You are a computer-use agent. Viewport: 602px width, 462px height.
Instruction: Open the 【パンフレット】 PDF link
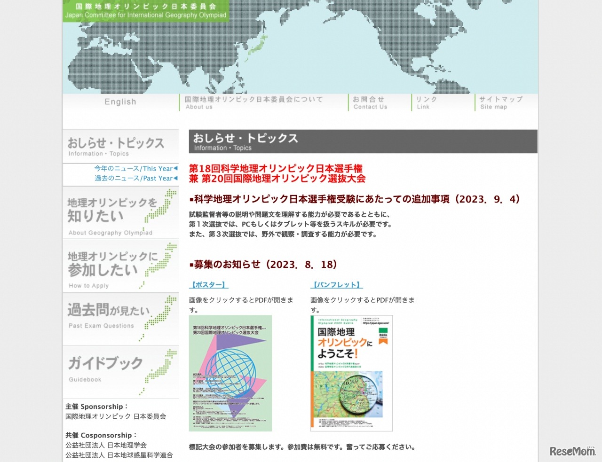(337, 284)
